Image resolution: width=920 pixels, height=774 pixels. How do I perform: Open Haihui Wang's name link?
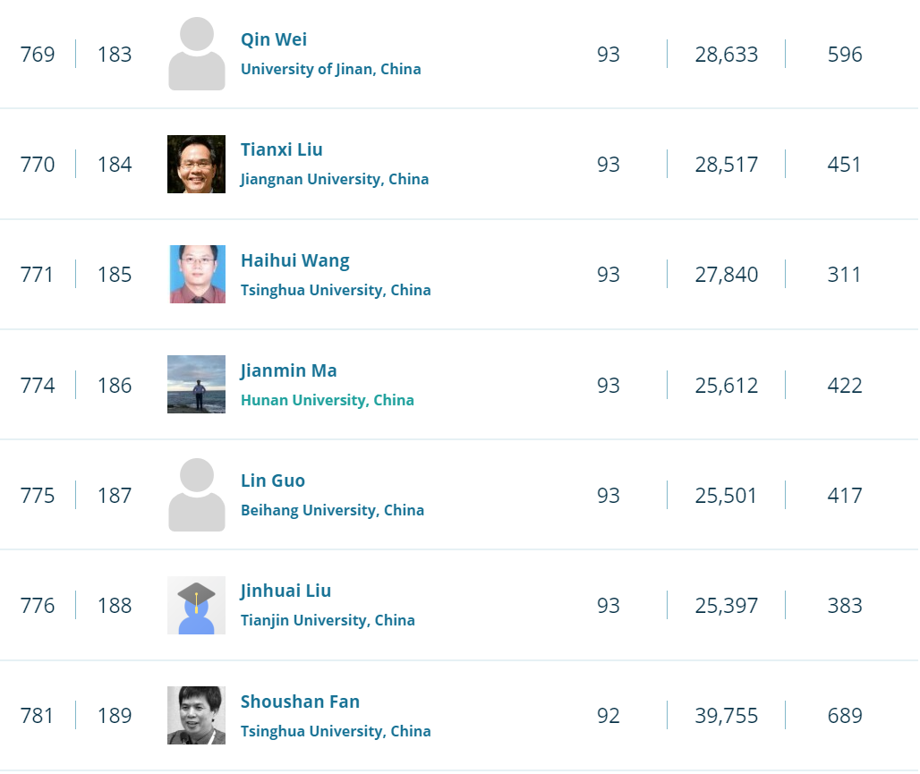294,260
